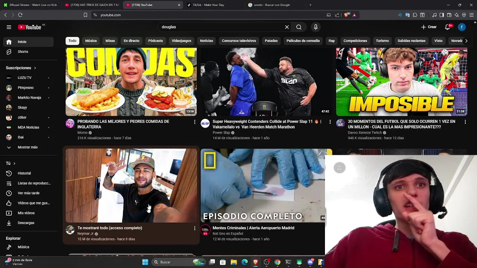Select the En directo filter chip
The image size is (477, 268).
(132, 41)
